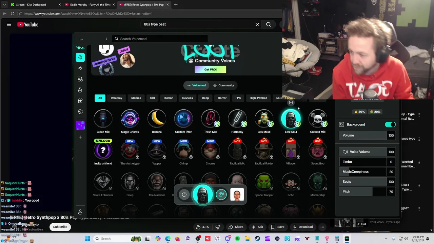Image resolution: width=434 pixels, height=244 pixels.
Task: Switch to the Community tab in Voicemod
Action: coord(223,85)
